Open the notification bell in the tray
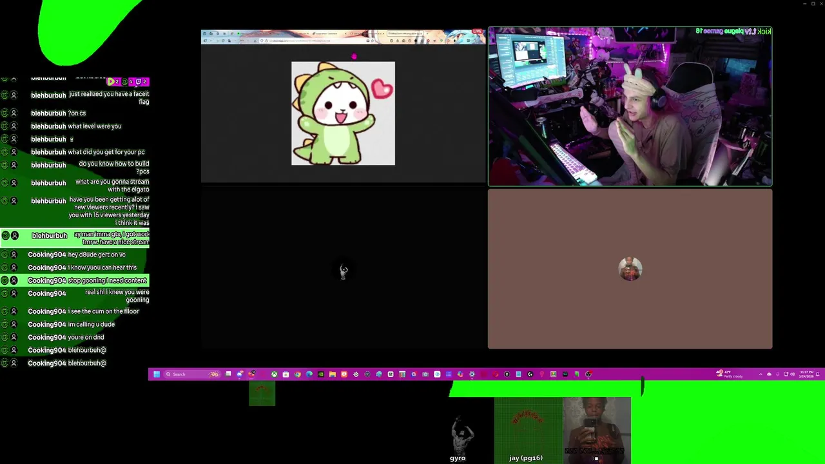The image size is (825, 464). click(817, 374)
